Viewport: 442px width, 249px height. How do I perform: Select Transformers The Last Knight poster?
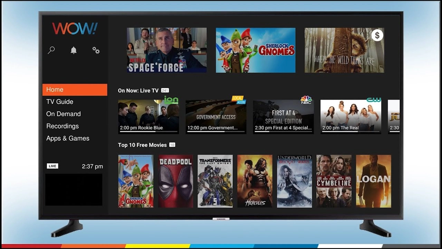215,181
